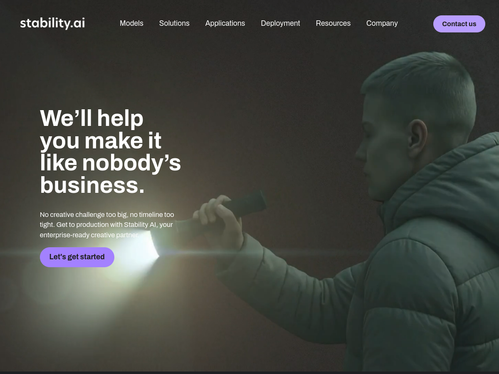Open the Models menu
Image resolution: width=499 pixels, height=374 pixels.
point(131,23)
